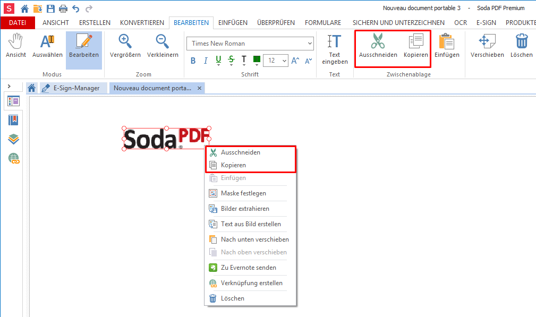The image size is (536, 317).
Task: Switch to the EINFÜGEN ribbon tab
Action: coord(233,23)
